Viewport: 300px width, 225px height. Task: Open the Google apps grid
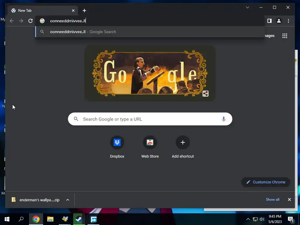(285, 36)
